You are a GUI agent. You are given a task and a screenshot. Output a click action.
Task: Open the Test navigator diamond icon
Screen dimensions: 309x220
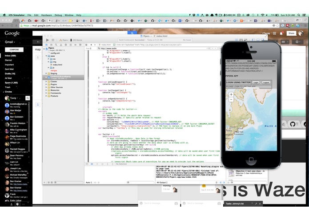(66, 45)
